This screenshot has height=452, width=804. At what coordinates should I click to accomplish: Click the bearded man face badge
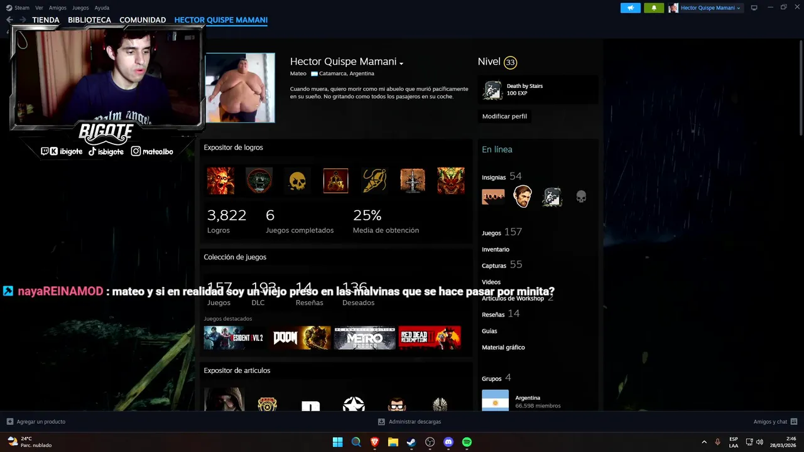point(523,196)
